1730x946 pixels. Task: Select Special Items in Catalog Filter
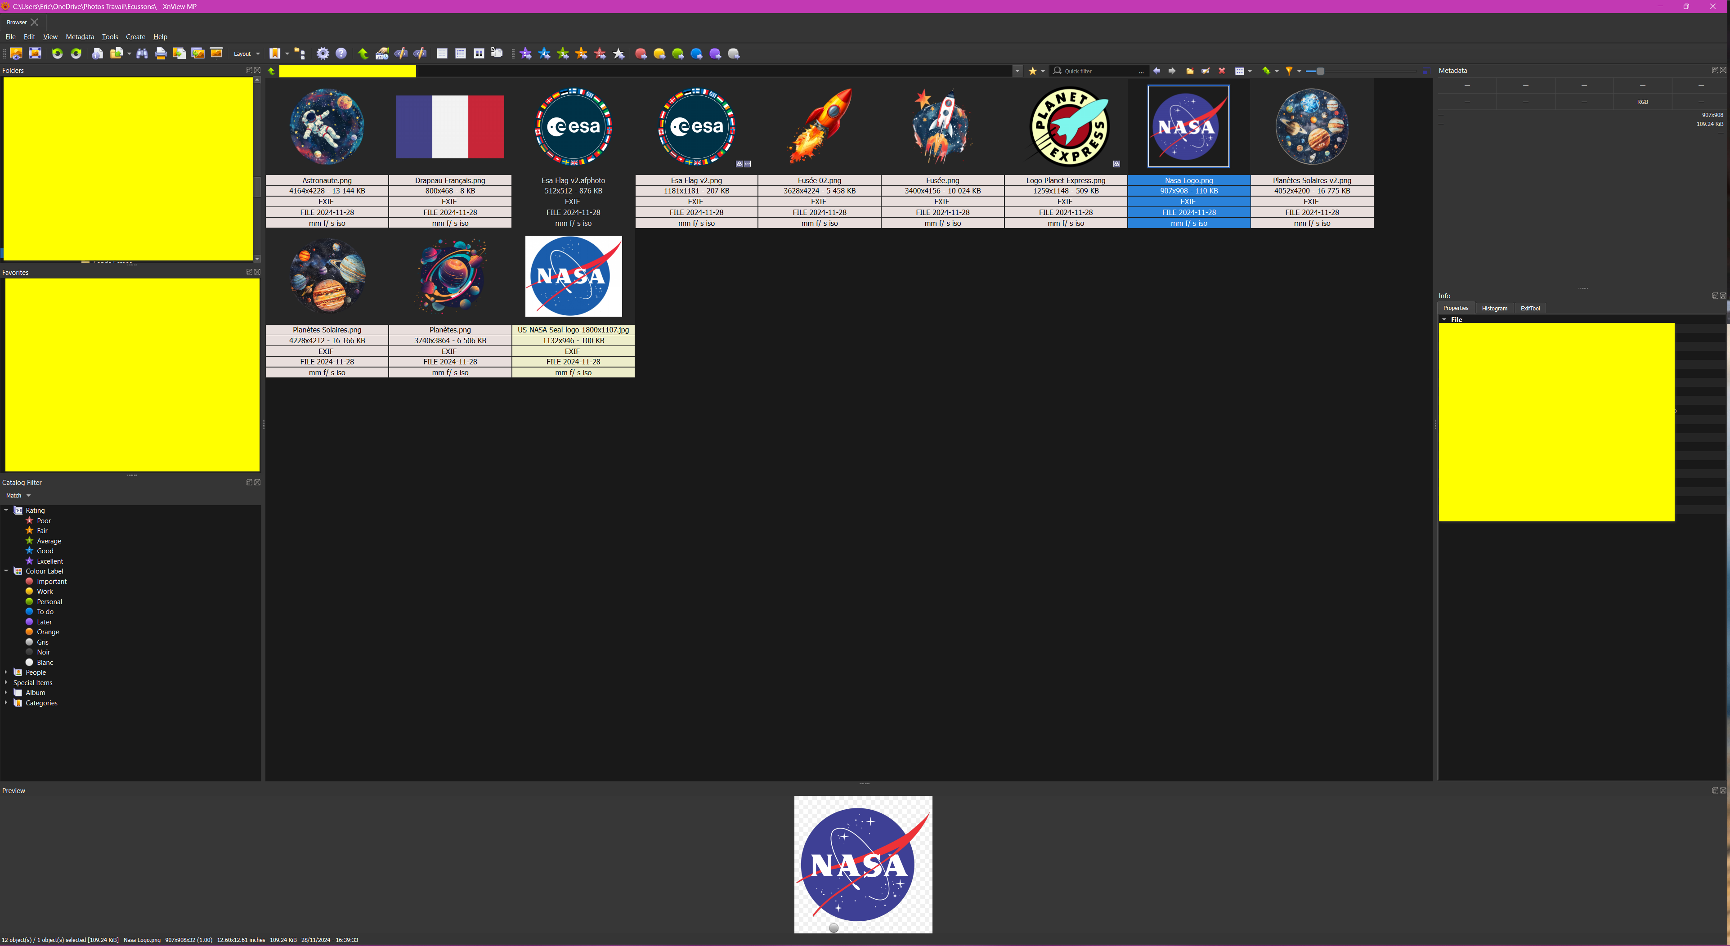pos(33,683)
